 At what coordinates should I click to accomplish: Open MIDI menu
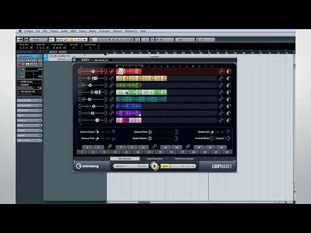tap(73, 31)
